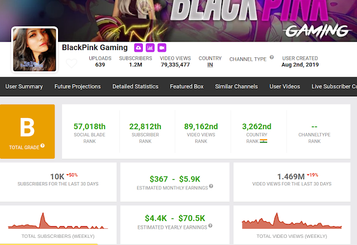Switch to Detailed Statistics tab

(x=135, y=87)
